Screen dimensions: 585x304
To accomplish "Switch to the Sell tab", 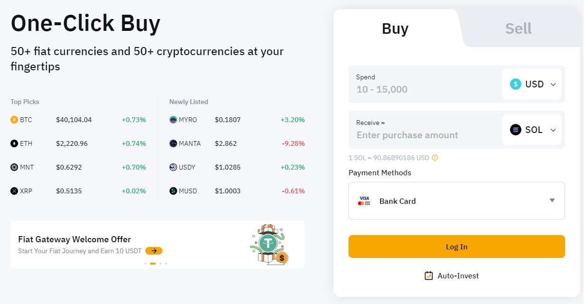I will [x=518, y=28].
